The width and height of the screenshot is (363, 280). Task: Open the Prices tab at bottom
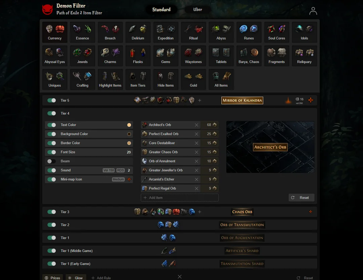point(52,277)
